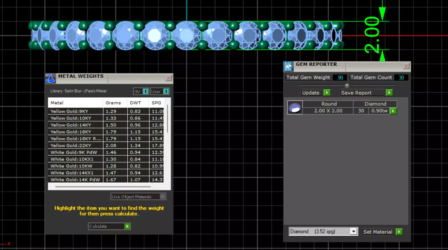Click the Metal Weights scale icon
The width and height of the screenshot is (448, 250).
click(x=51, y=79)
